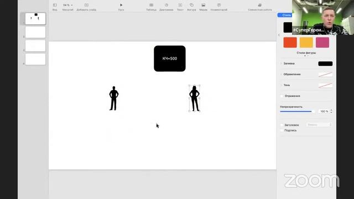Click the Добавить слайд icon

click(x=86, y=5)
